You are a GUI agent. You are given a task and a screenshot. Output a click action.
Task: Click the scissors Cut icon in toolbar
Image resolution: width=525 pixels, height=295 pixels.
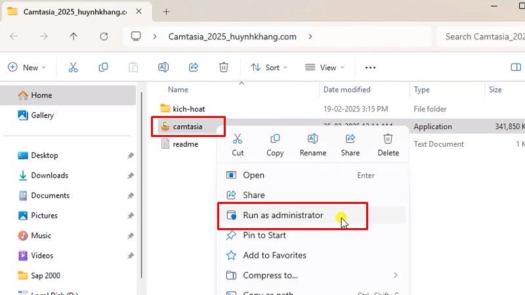tap(73, 68)
